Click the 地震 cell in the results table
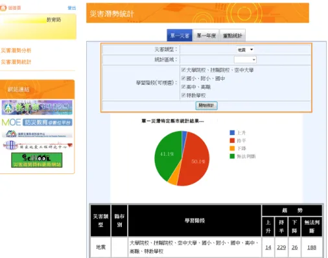This screenshot has width=328, height=258. pos(100,247)
